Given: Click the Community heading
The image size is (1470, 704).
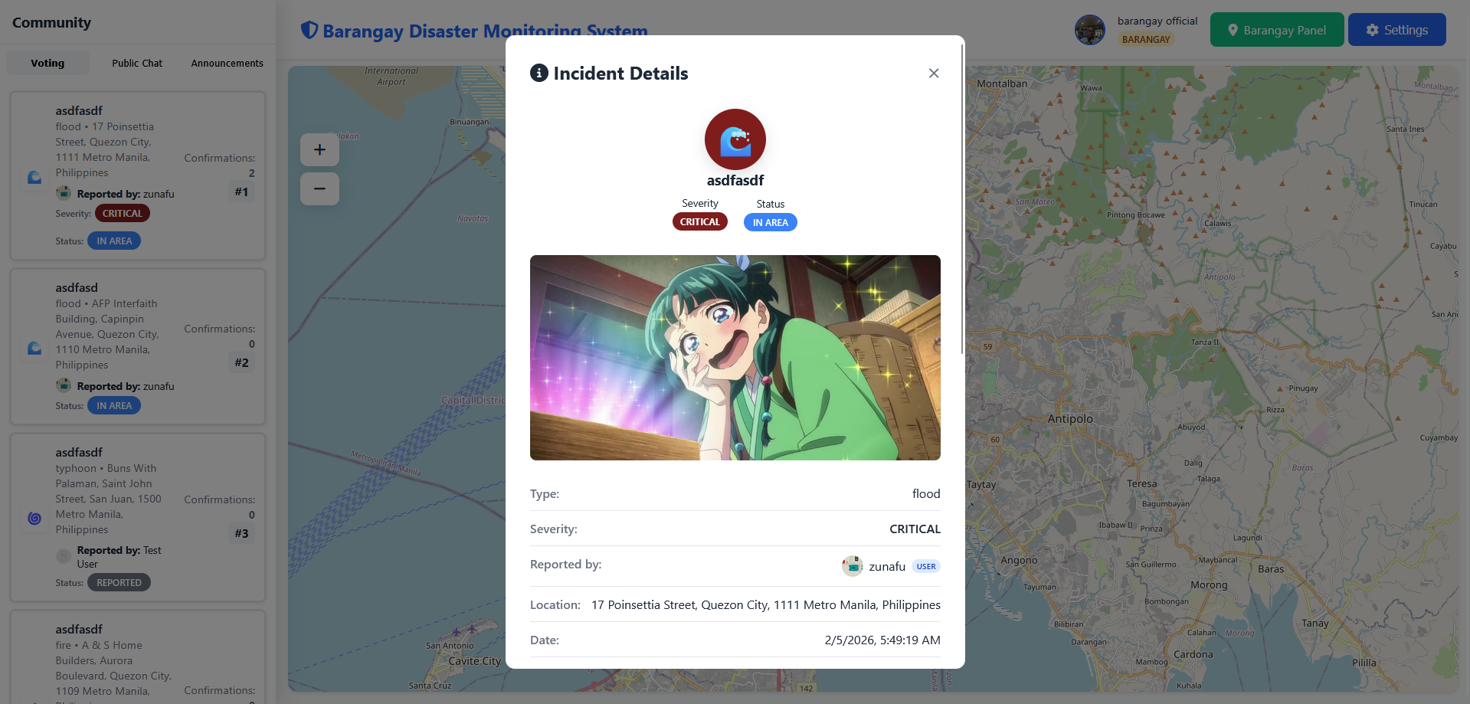Looking at the screenshot, I should click(51, 22).
